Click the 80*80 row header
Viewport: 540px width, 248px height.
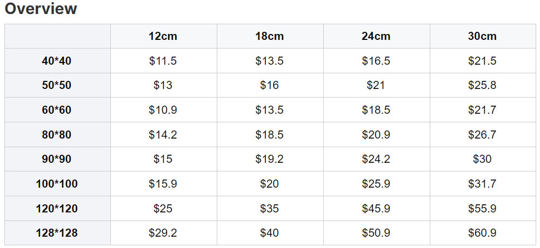click(57, 135)
